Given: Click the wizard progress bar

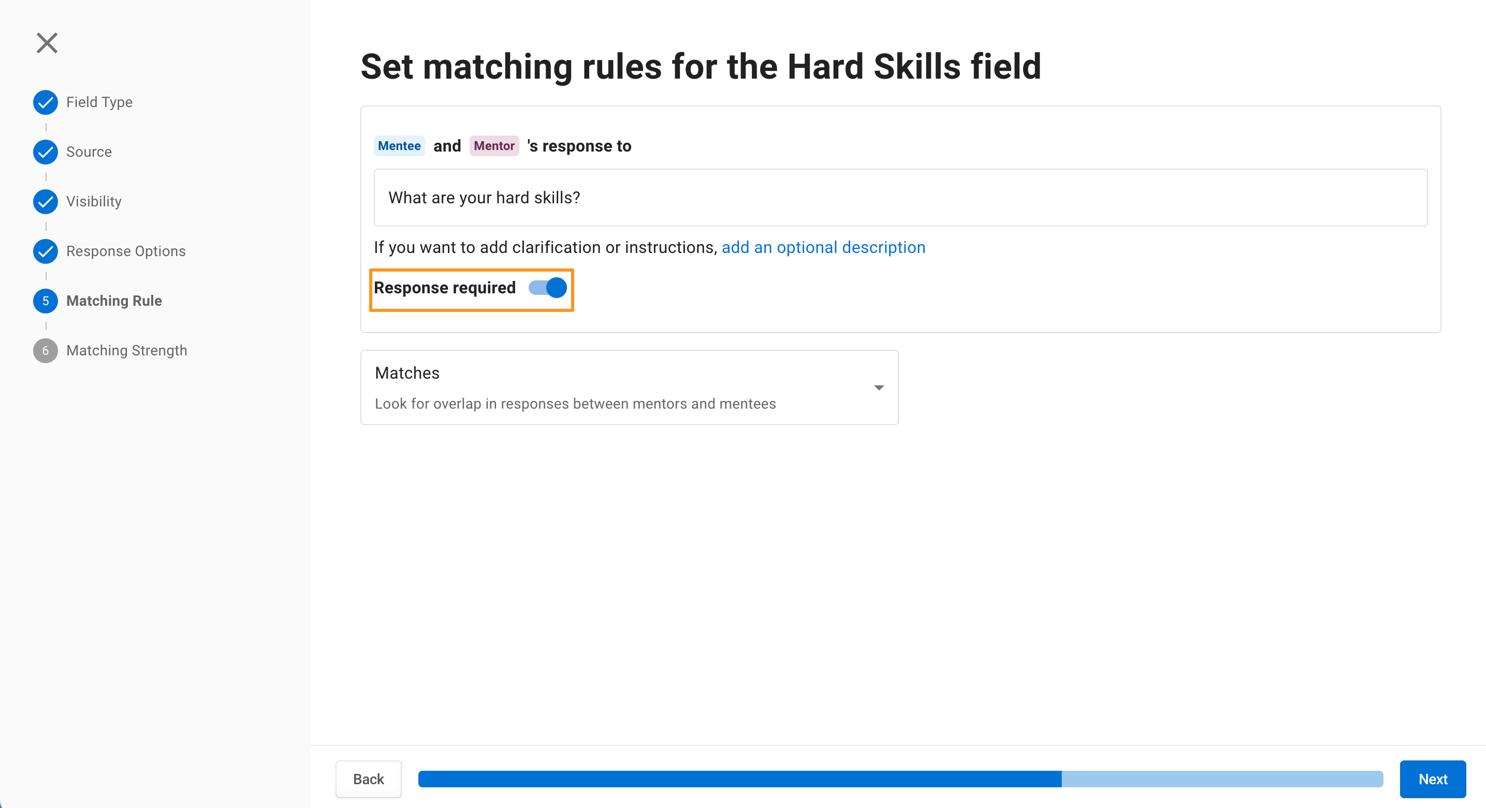Looking at the screenshot, I should (900, 779).
